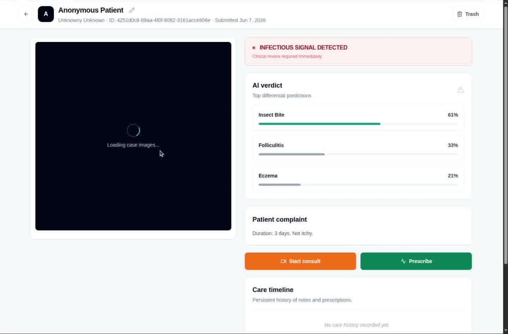
Task: Click the red infectious signal dot
Action: [x=254, y=48]
